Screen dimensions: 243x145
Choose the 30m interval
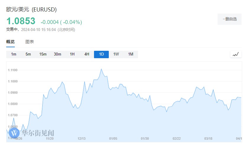pos(57,54)
